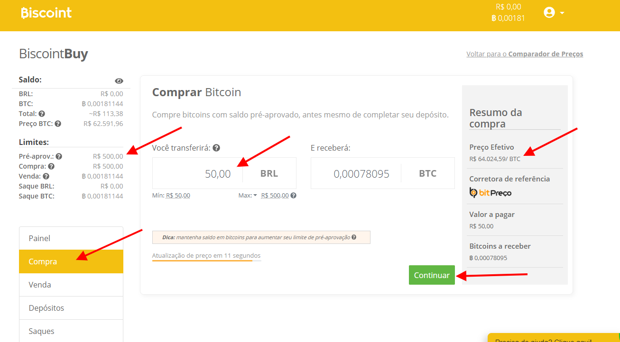
Task: Click the bitPreço broker logo
Action: coord(490,193)
